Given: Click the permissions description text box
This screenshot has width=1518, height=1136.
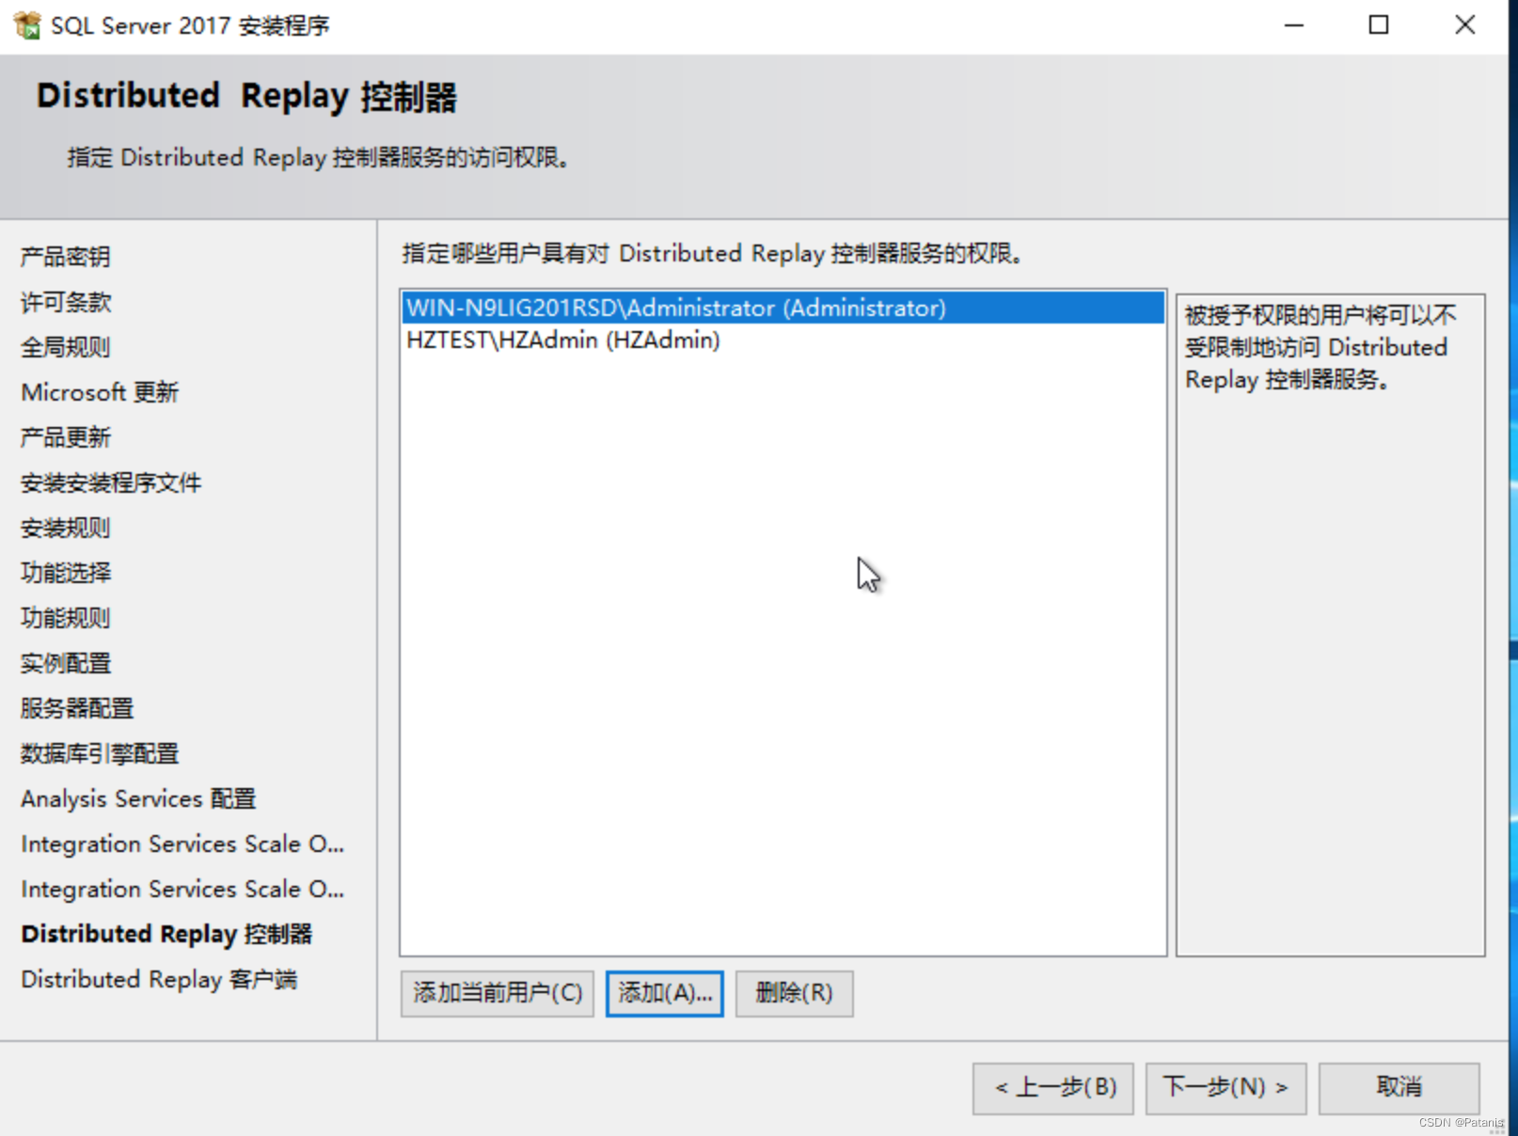Looking at the screenshot, I should pos(1330,625).
